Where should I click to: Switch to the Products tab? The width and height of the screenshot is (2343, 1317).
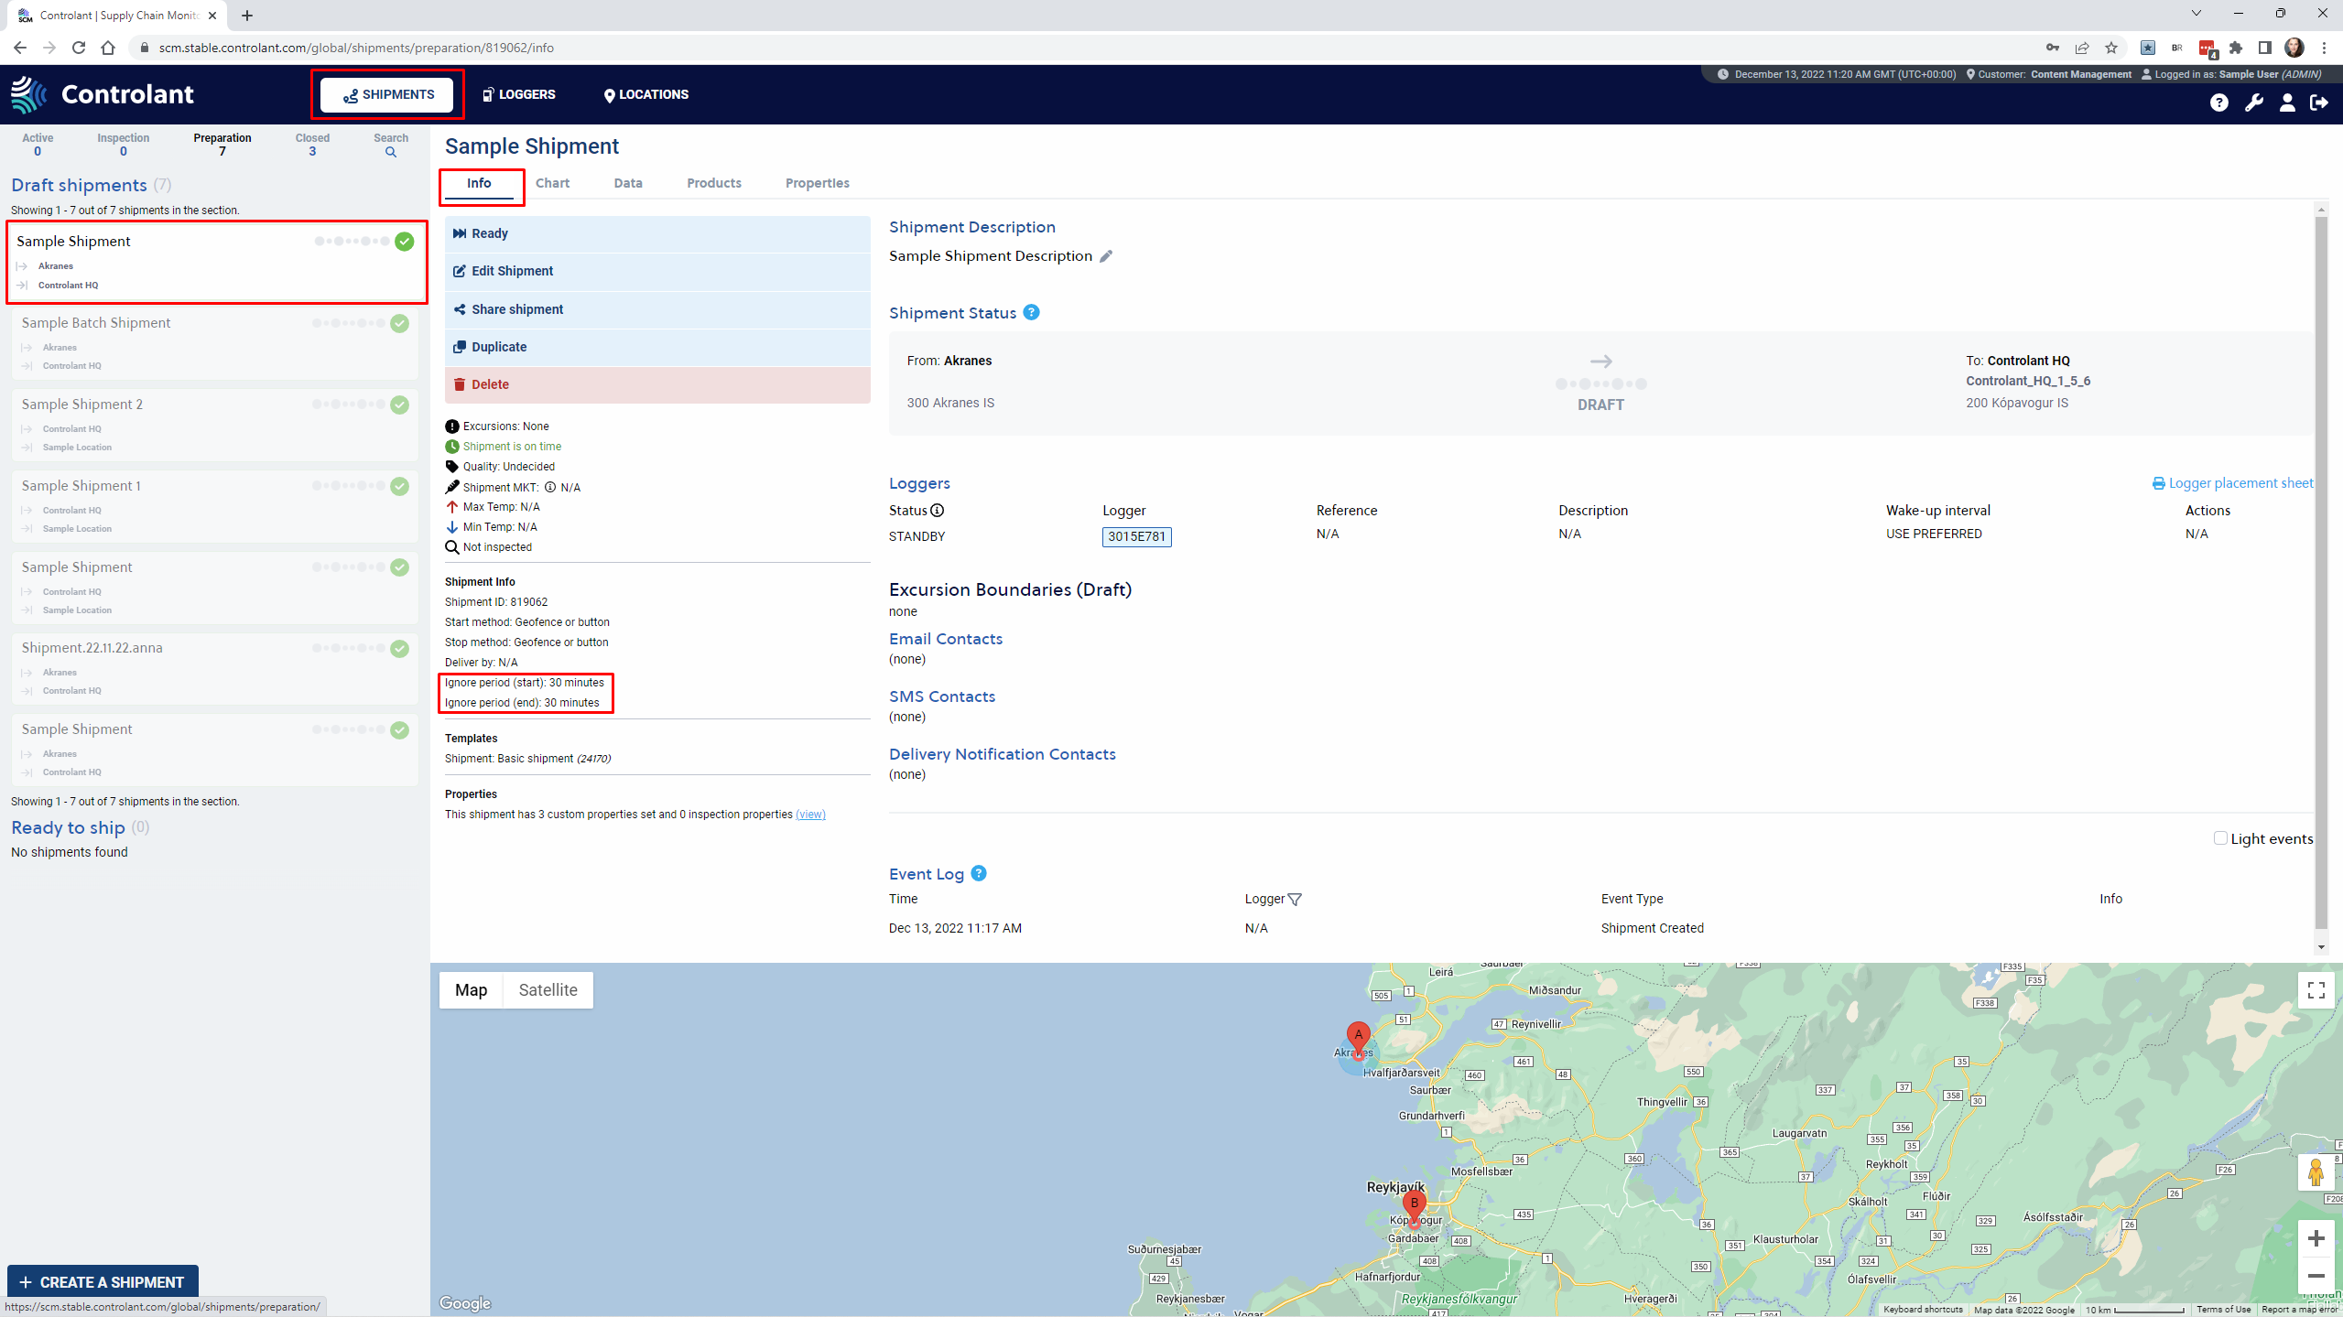[714, 183]
